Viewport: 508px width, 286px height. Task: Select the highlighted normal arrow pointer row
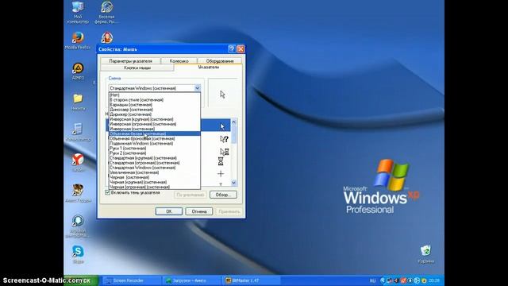(x=215, y=126)
